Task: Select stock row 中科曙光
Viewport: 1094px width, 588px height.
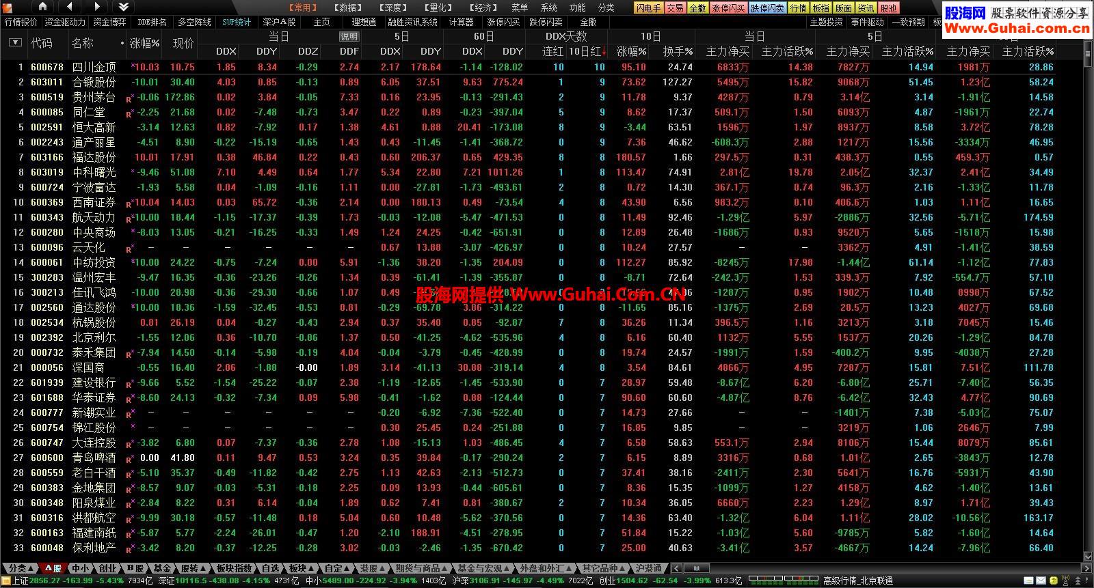Action: click(528, 172)
